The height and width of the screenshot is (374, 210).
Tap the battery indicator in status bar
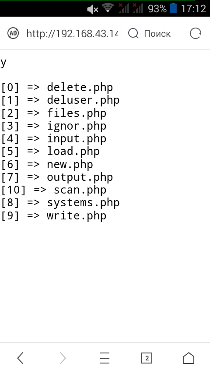click(x=173, y=8)
